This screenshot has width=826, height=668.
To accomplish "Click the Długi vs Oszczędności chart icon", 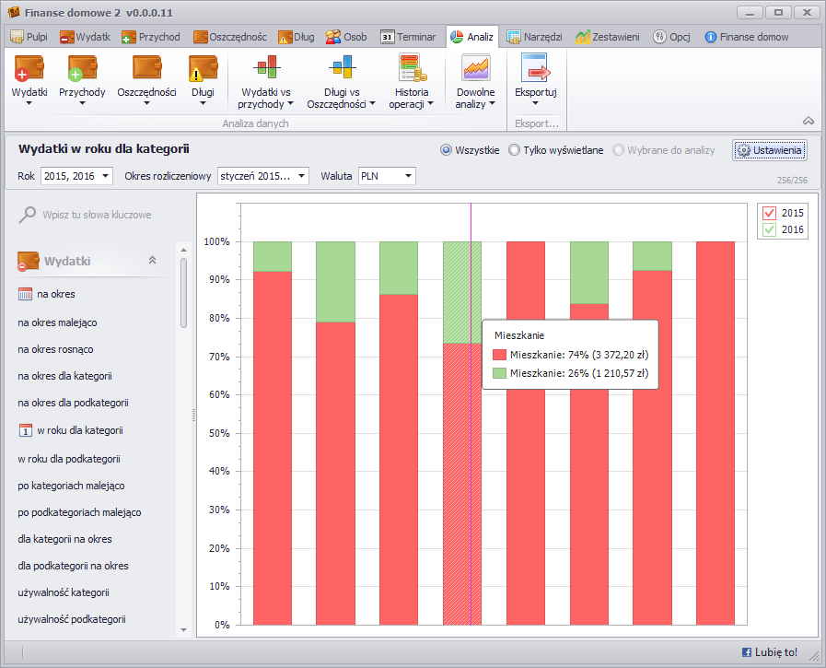I will (341, 69).
